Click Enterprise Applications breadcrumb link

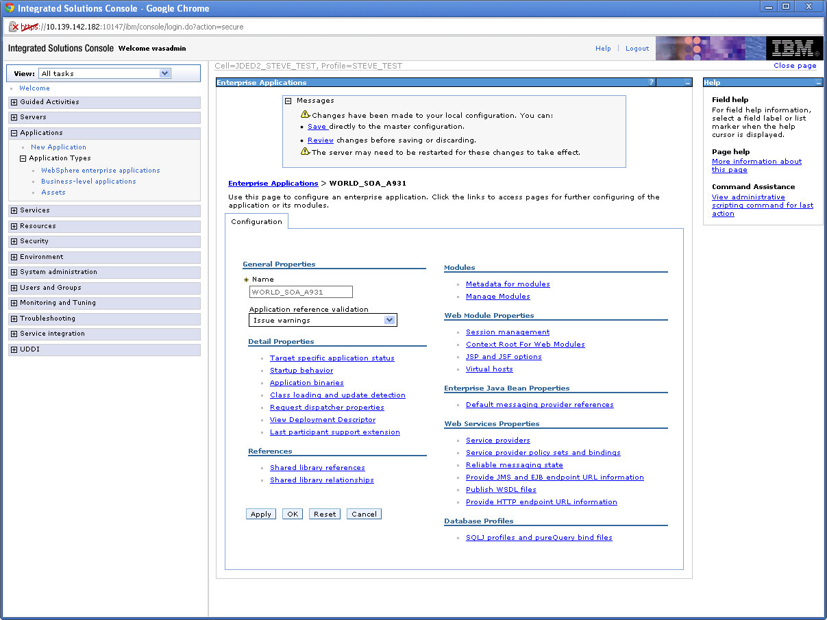[x=273, y=184]
